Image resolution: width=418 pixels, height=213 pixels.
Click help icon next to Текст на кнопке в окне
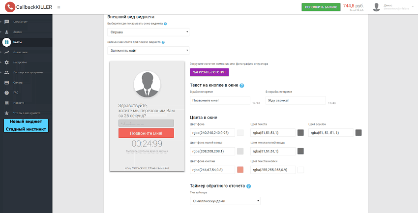coord(242,86)
